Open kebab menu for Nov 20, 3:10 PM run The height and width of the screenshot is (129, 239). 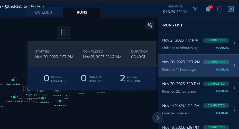pyautogui.click(x=234, y=87)
